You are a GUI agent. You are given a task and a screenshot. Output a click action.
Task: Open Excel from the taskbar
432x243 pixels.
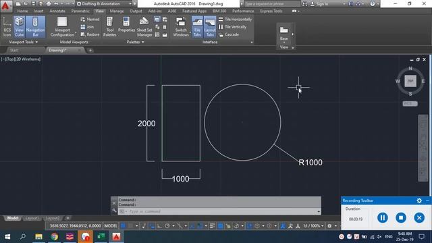tap(101, 237)
